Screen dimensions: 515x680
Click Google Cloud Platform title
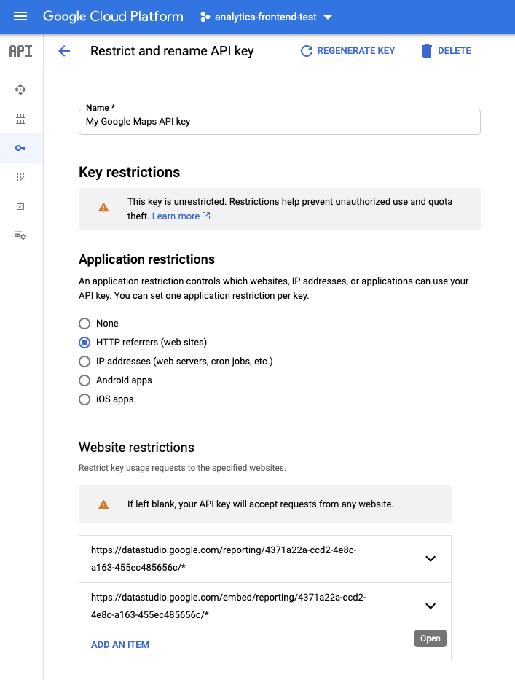[x=113, y=17]
